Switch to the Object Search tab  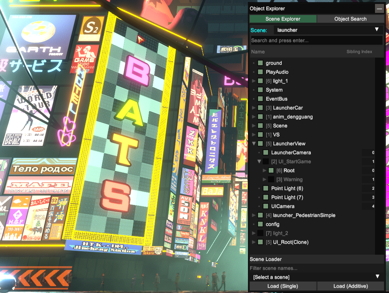coord(350,19)
